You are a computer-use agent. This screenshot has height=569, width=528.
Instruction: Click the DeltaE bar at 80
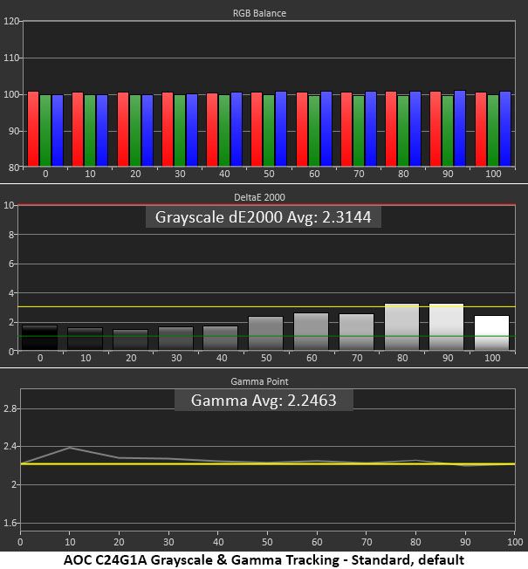pyautogui.click(x=401, y=327)
